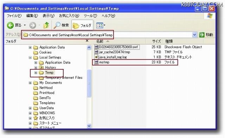The image size is (225, 138).
Task: Select the NetHood folder
Action: tap(46, 88)
